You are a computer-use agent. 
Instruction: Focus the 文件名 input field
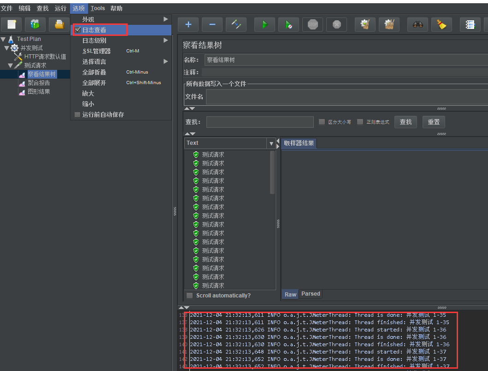pyautogui.click(x=347, y=97)
